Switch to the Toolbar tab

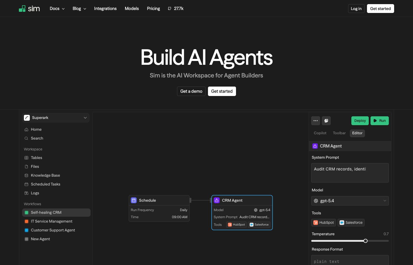click(339, 133)
